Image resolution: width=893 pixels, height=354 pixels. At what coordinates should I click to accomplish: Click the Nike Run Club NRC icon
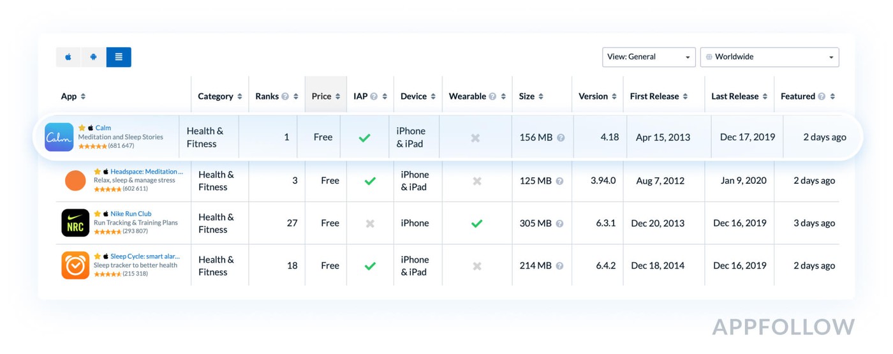(x=75, y=223)
